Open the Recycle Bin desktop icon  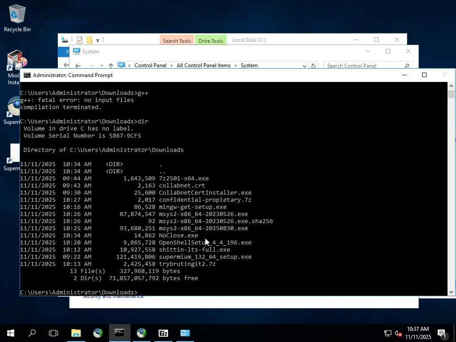pyautogui.click(x=17, y=18)
